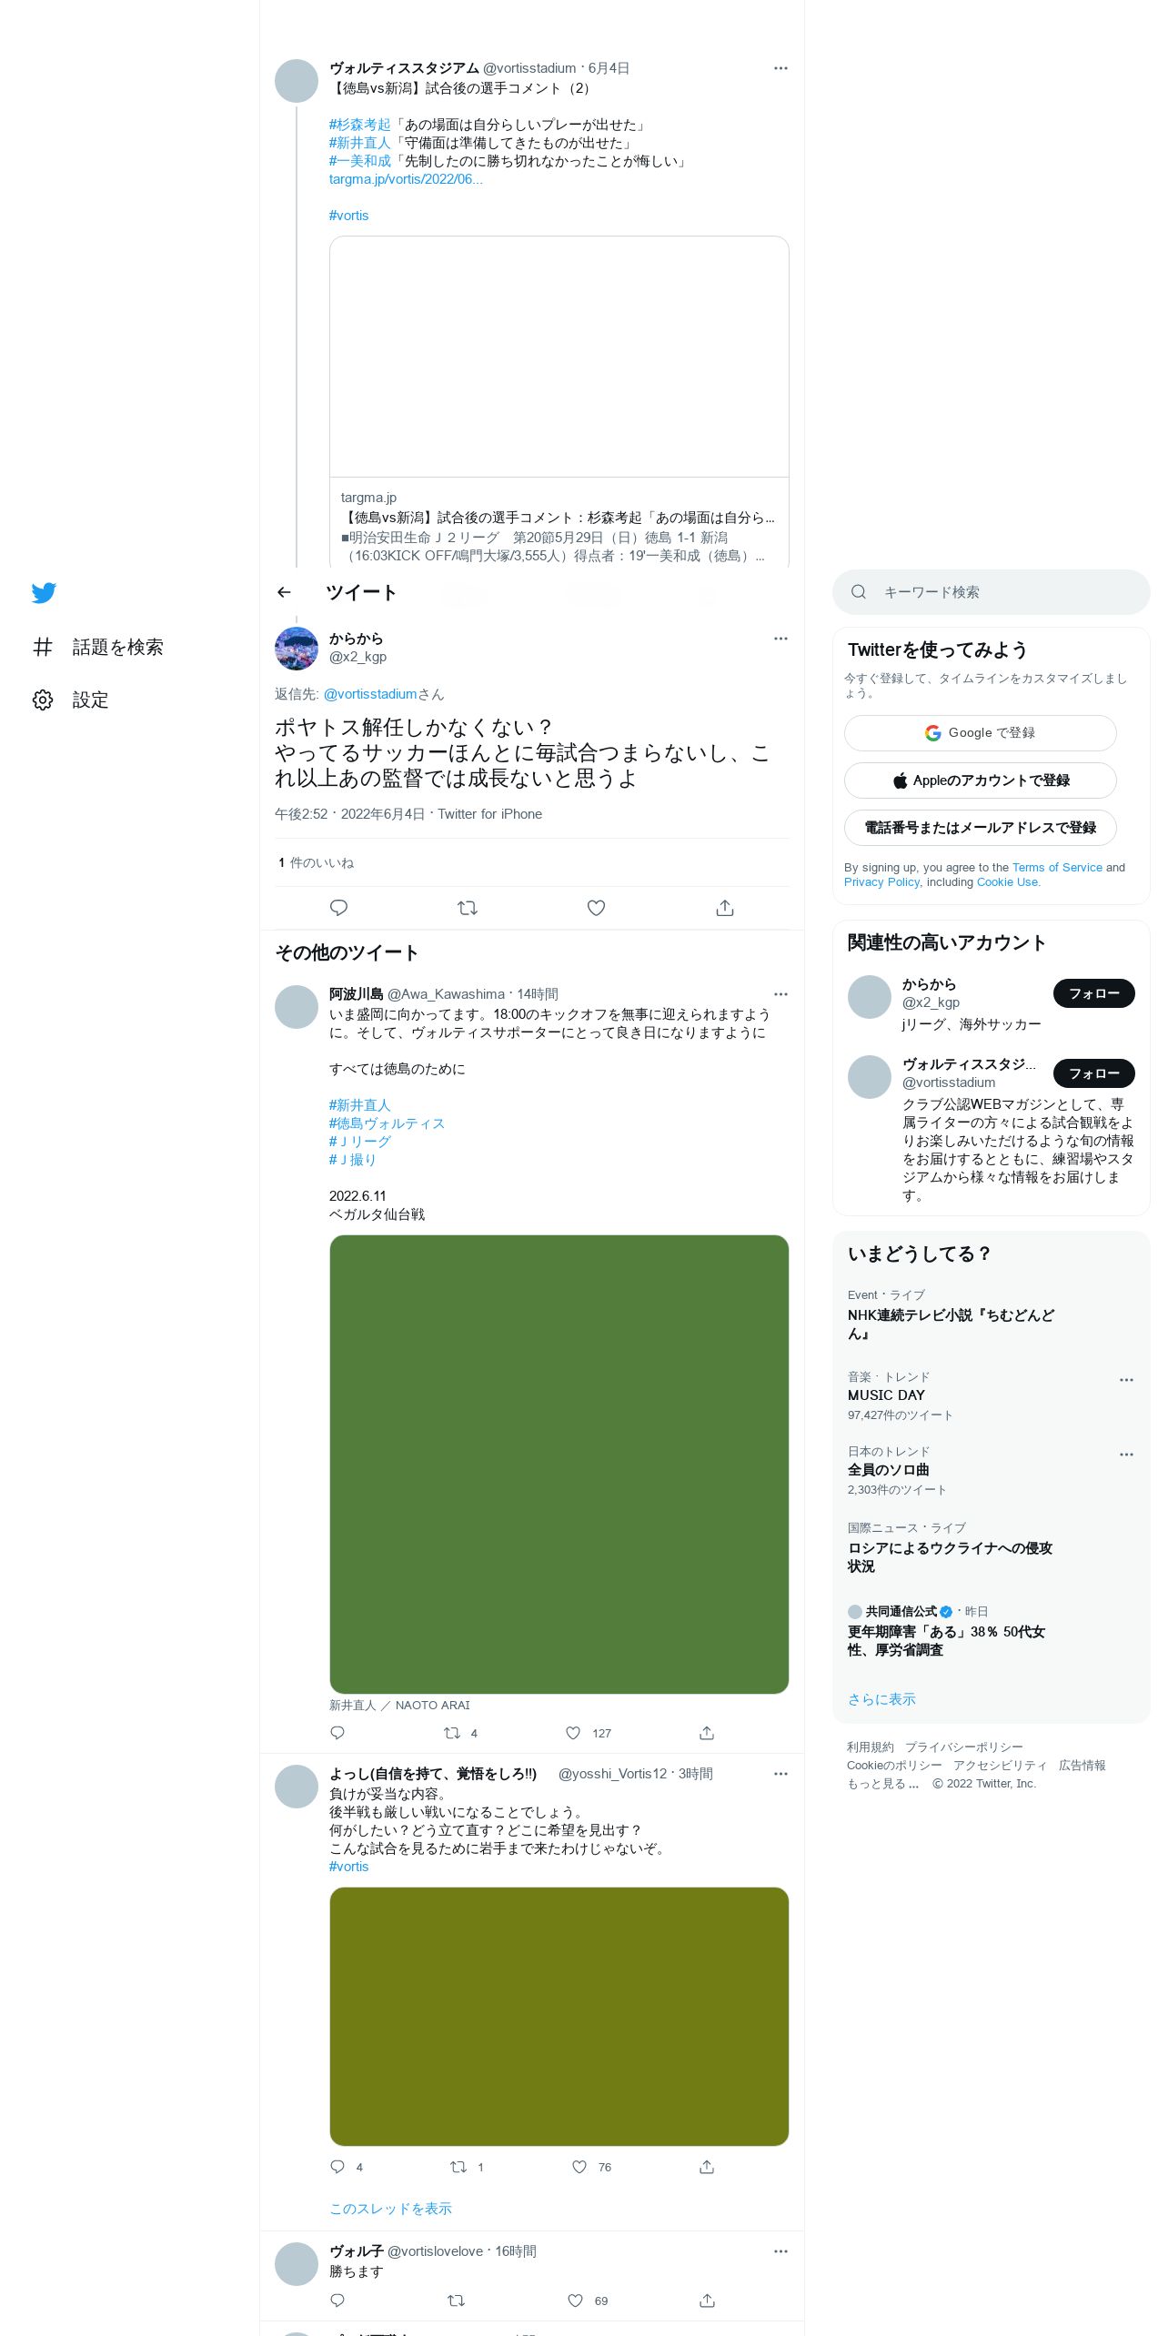The height and width of the screenshot is (2336, 1168).
Task: Like the 阿波川島 tweet with 127 likes
Action: point(573,1733)
